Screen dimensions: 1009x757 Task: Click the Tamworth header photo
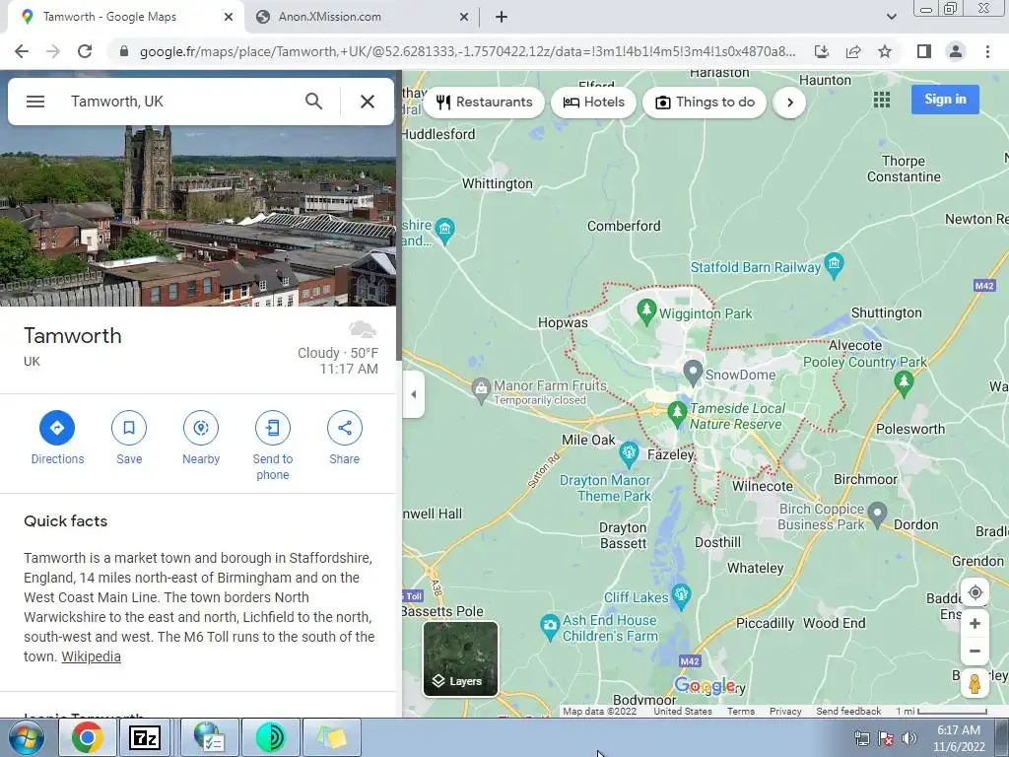pyautogui.click(x=198, y=216)
